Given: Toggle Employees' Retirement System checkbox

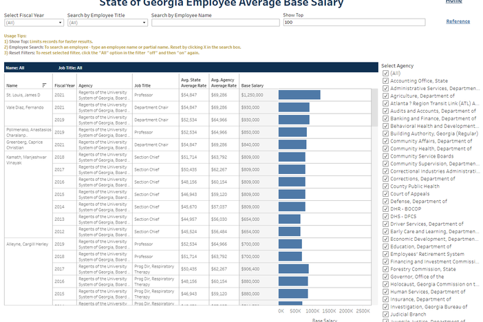Looking at the screenshot, I should (385, 254).
